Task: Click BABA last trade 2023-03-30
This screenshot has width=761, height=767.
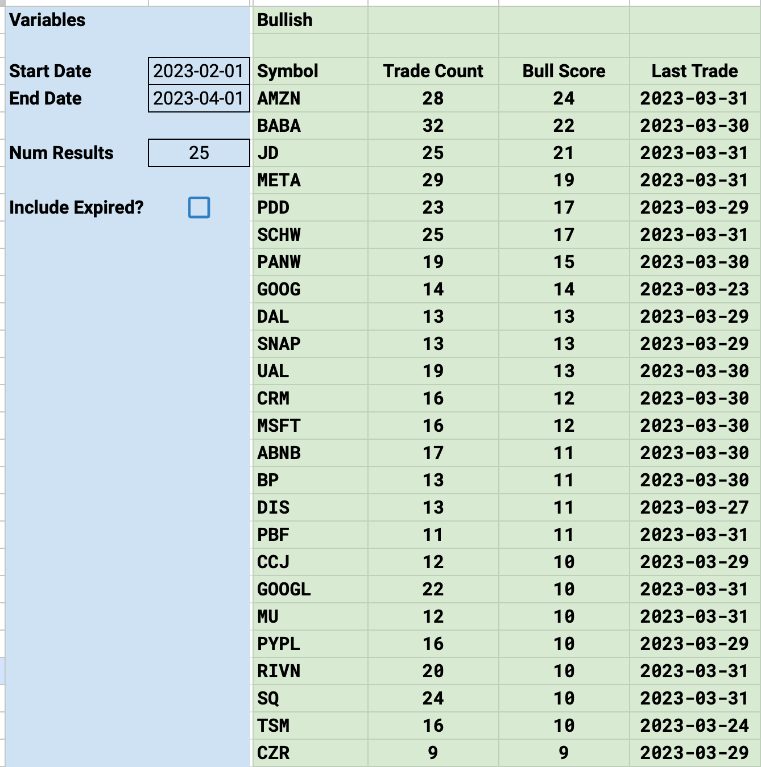Action: point(695,126)
